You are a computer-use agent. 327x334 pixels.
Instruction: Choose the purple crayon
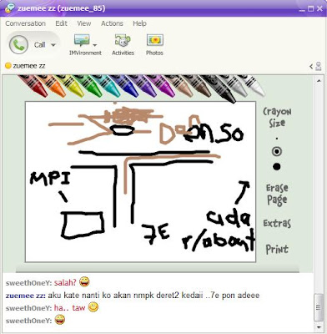coord(143,85)
